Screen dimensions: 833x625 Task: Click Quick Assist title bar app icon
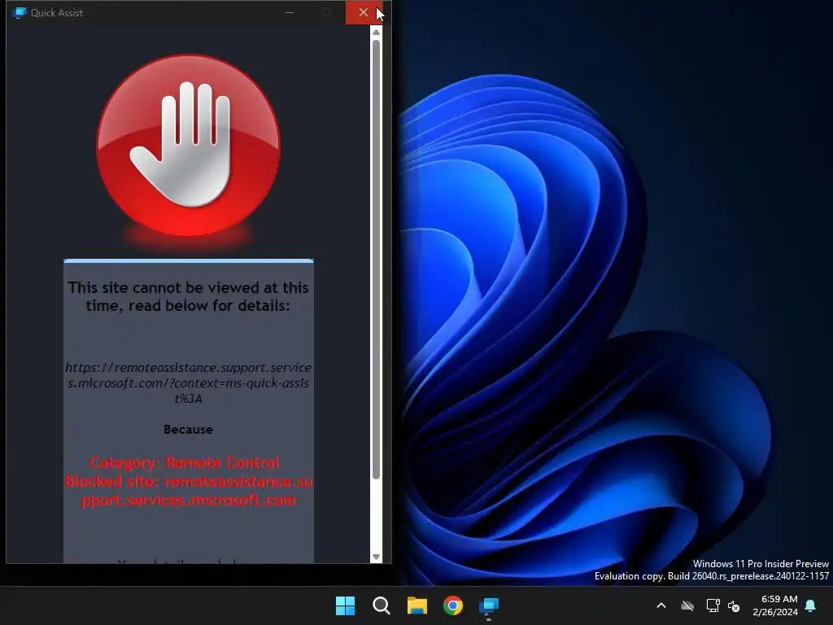[20, 13]
